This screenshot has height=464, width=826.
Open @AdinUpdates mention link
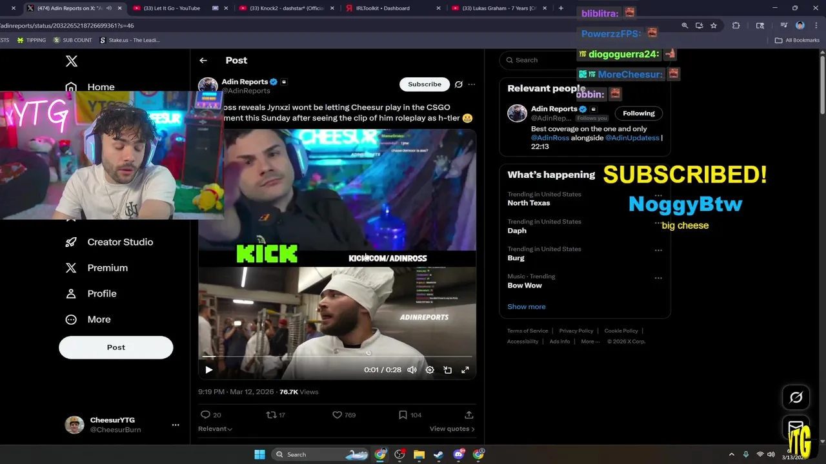click(x=632, y=138)
